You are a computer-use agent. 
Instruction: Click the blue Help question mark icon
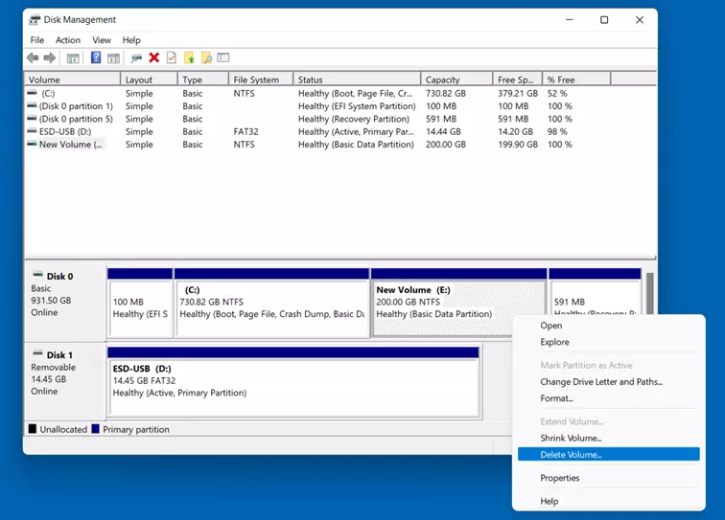pos(96,57)
